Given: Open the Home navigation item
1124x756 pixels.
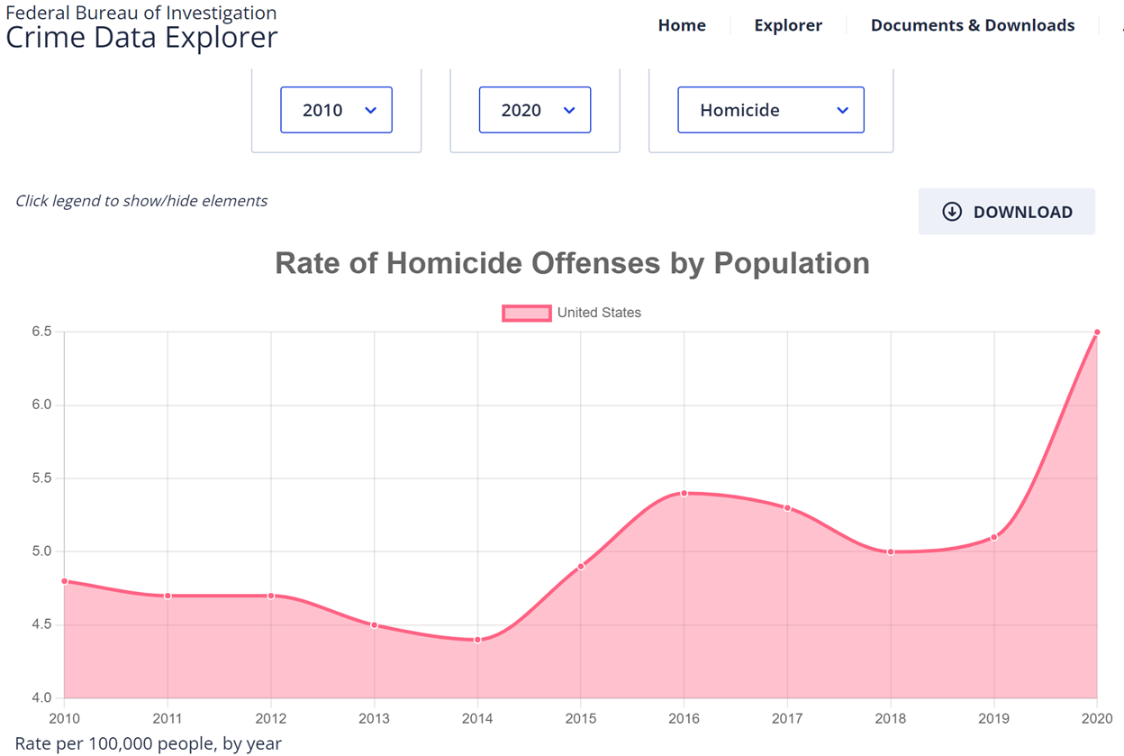Looking at the screenshot, I should click(682, 25).
